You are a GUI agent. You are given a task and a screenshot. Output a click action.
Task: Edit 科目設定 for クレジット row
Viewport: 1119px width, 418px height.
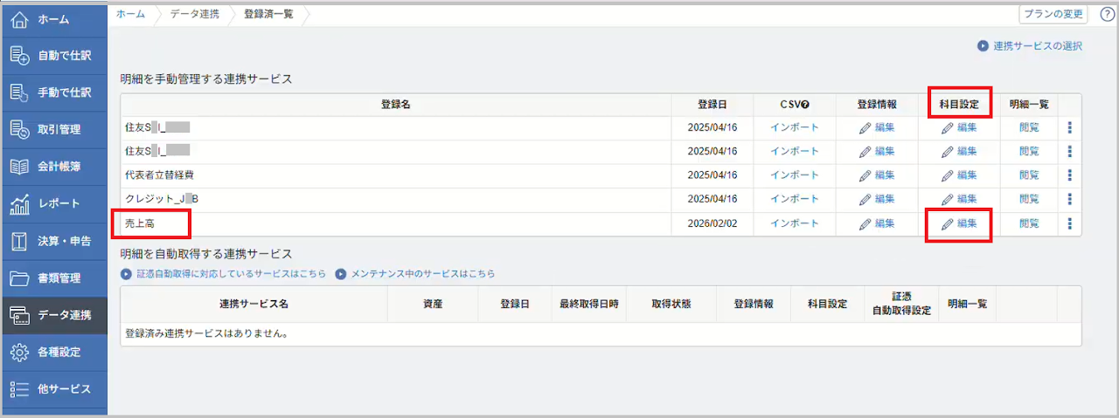click(x=959, y=199)
